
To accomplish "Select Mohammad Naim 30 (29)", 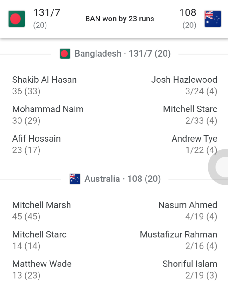I will pyautogui.click(x=48, y=115).
